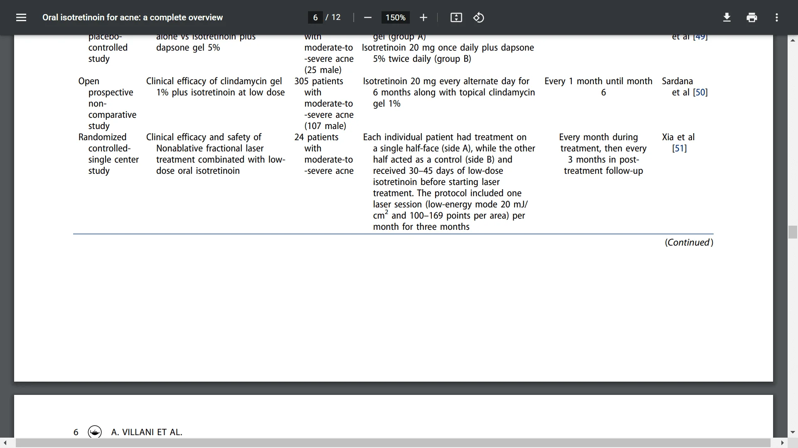798x448 pixels.
Task: Click the '(Continued)' text below table
Action: tap(689, 242)
